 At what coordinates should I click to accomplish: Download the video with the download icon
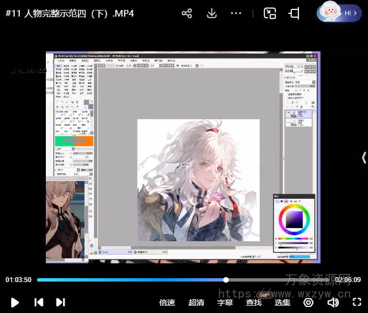coord(212,13)
